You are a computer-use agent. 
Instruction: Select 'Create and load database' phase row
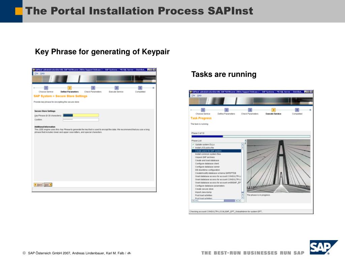coord(216,160)
